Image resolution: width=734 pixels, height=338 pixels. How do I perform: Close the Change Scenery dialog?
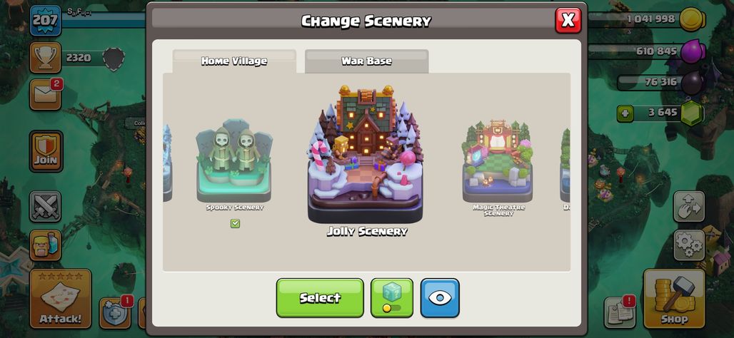pos(568,20)
